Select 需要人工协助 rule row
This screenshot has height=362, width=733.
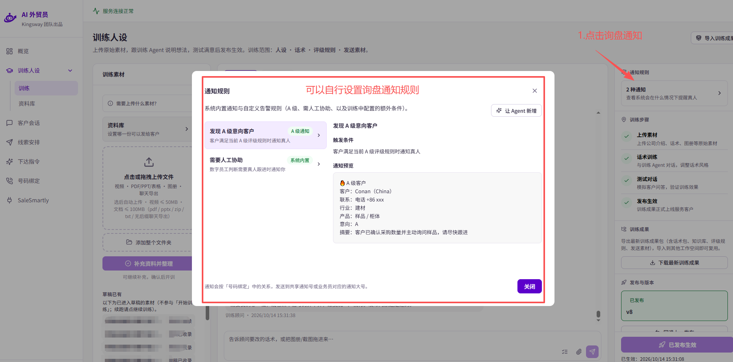click(266, 164)
